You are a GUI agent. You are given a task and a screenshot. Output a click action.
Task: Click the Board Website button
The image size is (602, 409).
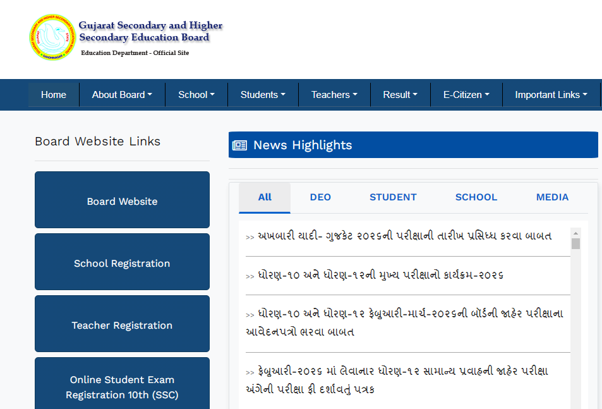point(121,200)
